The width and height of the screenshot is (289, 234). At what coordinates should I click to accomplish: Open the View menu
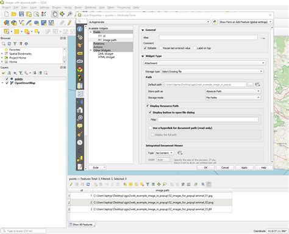(x=24, y=7)
